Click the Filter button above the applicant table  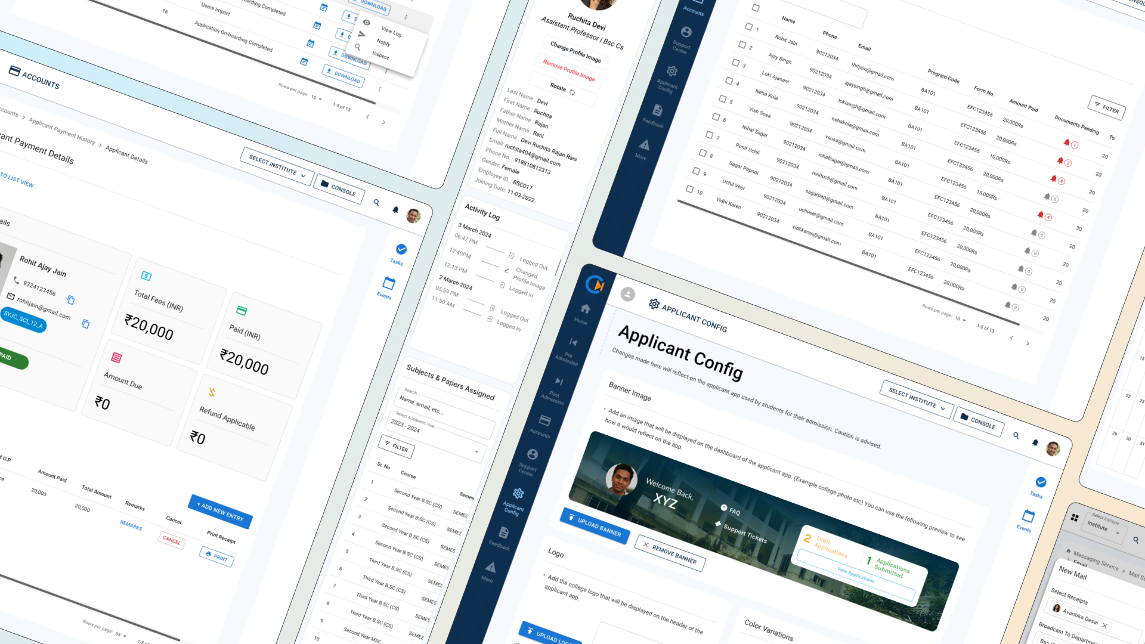pos(1107,108)
